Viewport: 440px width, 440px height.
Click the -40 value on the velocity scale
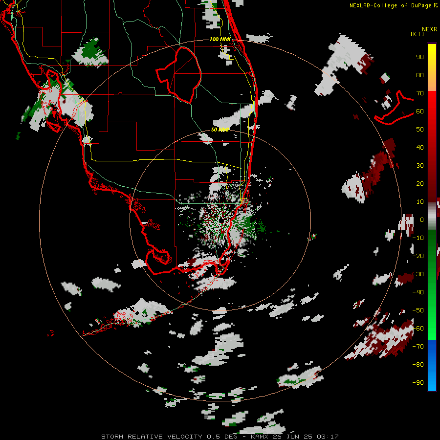(418, 292)
